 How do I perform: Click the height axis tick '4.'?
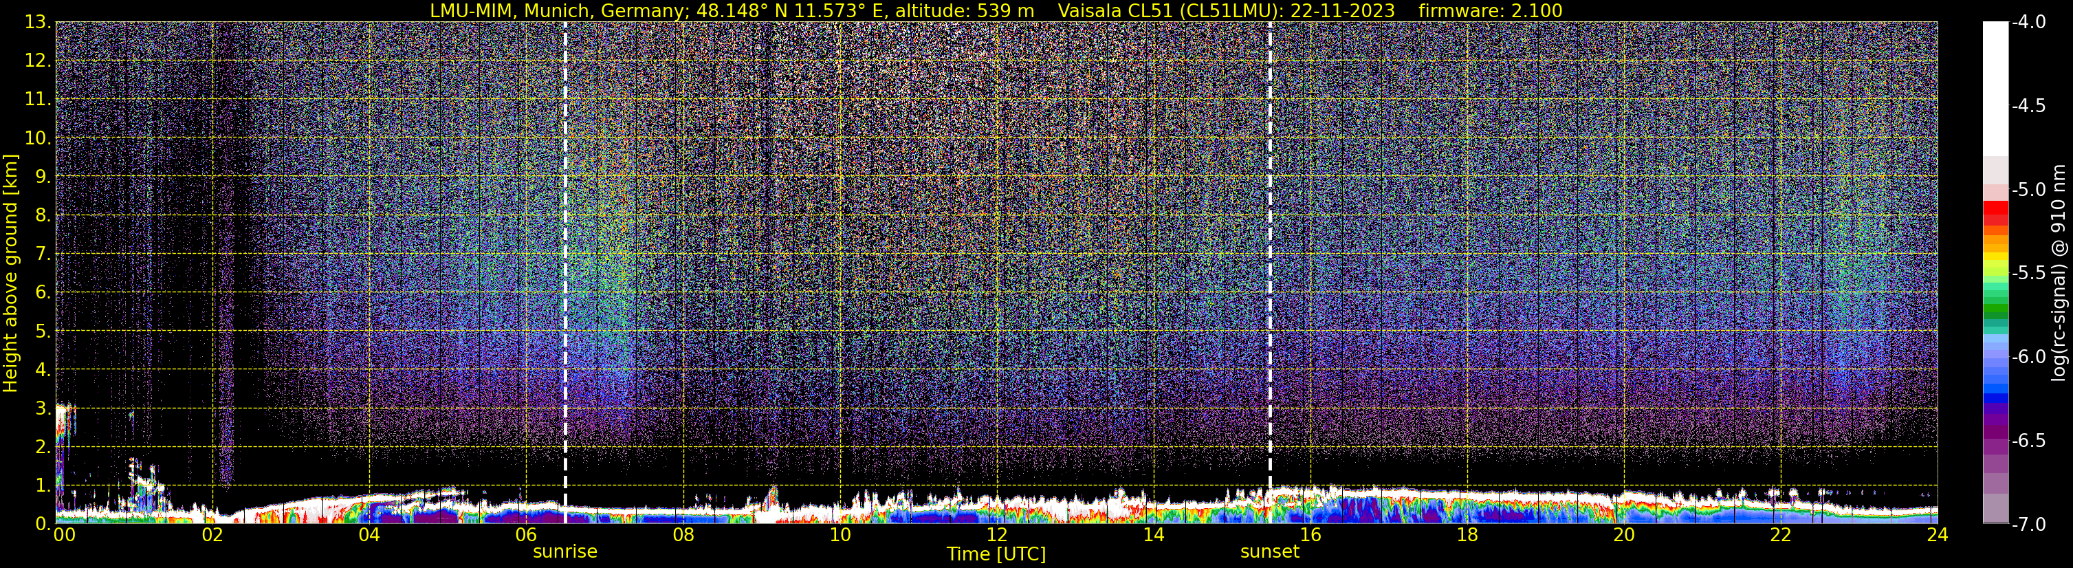(x=43, y=369)
